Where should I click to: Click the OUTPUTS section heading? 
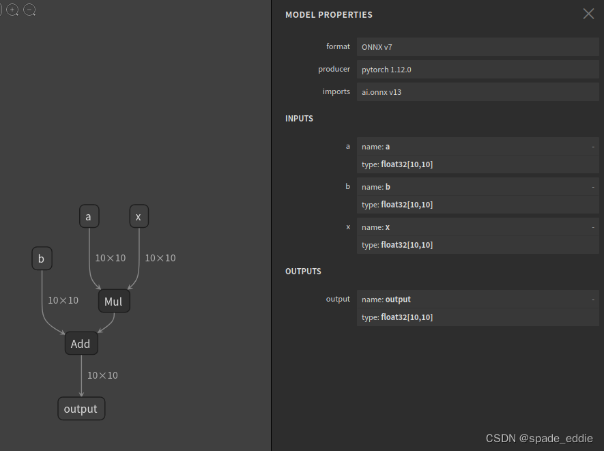coord(303,271)
